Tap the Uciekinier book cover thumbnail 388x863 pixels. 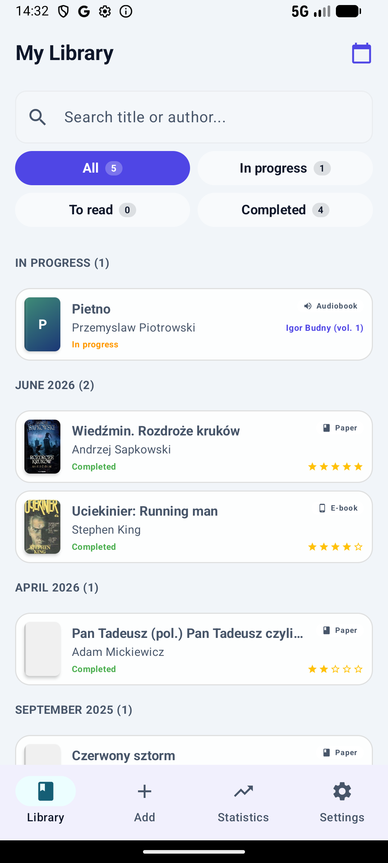tap(42, 527)
